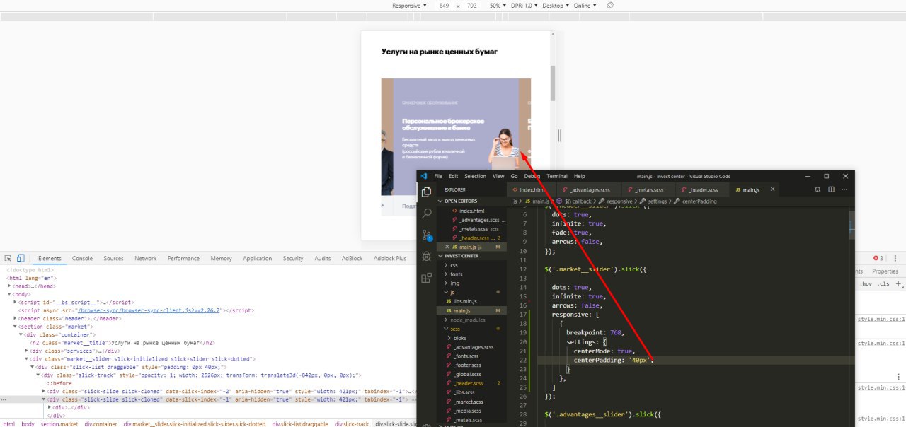This screenshot has height=427, width=906.
Task: Open the Desktop device type dropdown
Action: point(556,5)
